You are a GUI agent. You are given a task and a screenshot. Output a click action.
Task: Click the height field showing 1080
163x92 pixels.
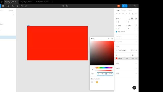[130, 25]
